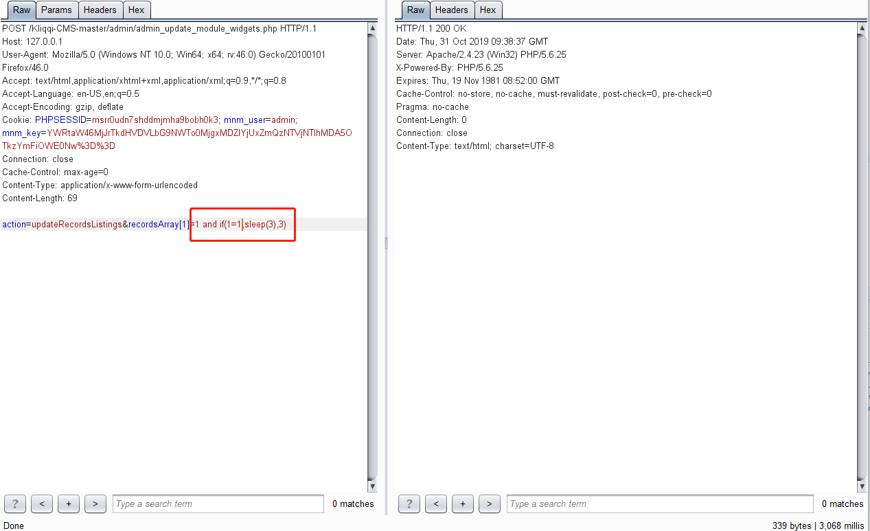Click the X-Powered-By response header

tap(450, 67)
